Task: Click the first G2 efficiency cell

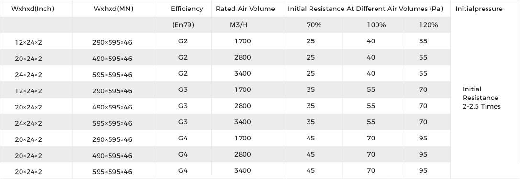Action: click(x=183, y=41)
